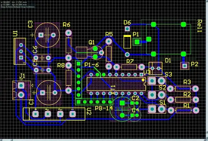Click the U2 bridge rectifier designator

[x=89, y=111]
